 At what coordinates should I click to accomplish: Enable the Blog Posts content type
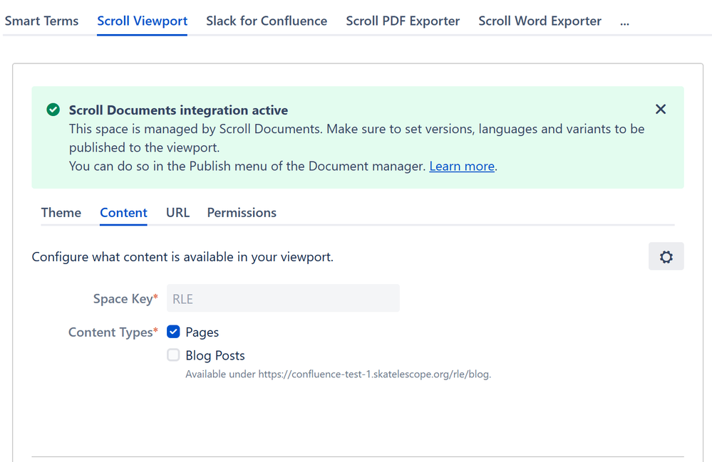172,355
